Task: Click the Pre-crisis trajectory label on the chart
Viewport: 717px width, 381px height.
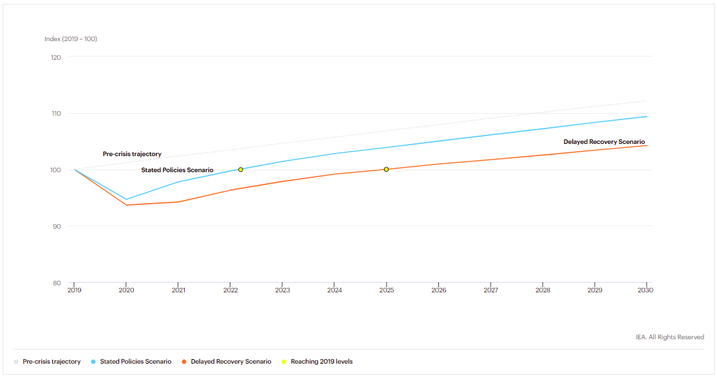Action: point(132,154)
